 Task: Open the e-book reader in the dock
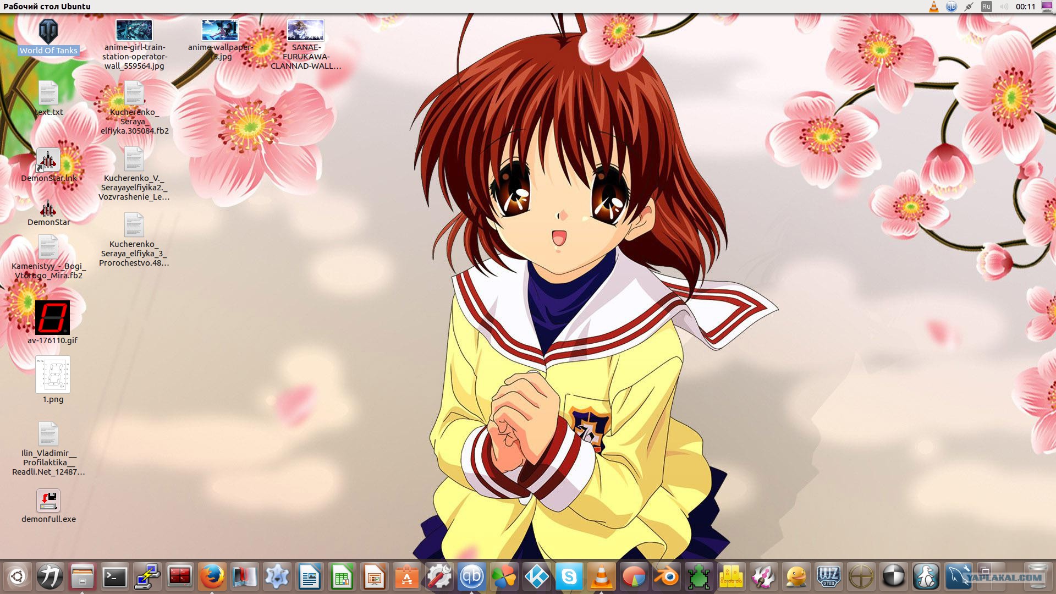pyautogui.click(x=245, y=577)
